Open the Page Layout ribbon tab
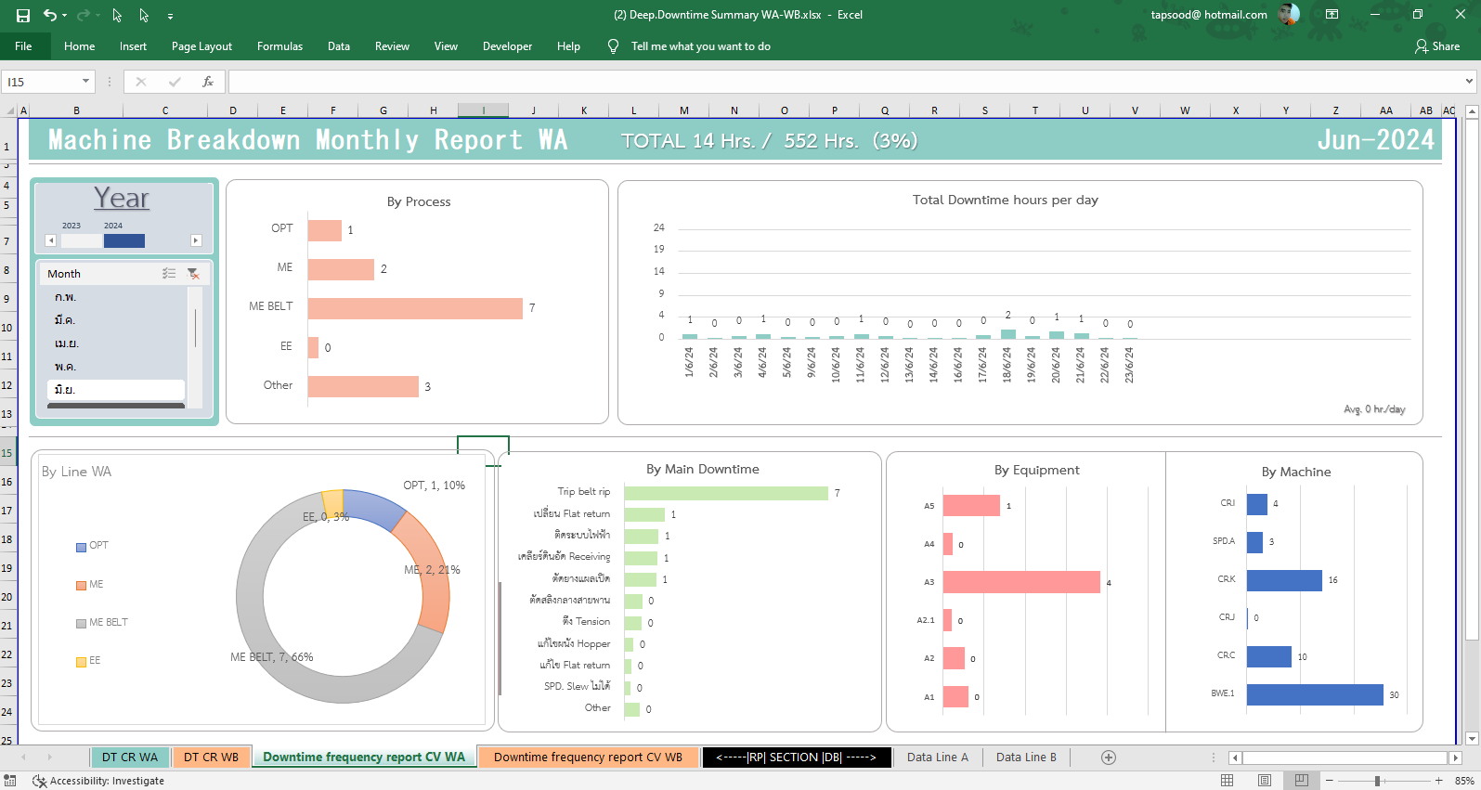This screenshot has height=790, width=1481. pos(201,46)
